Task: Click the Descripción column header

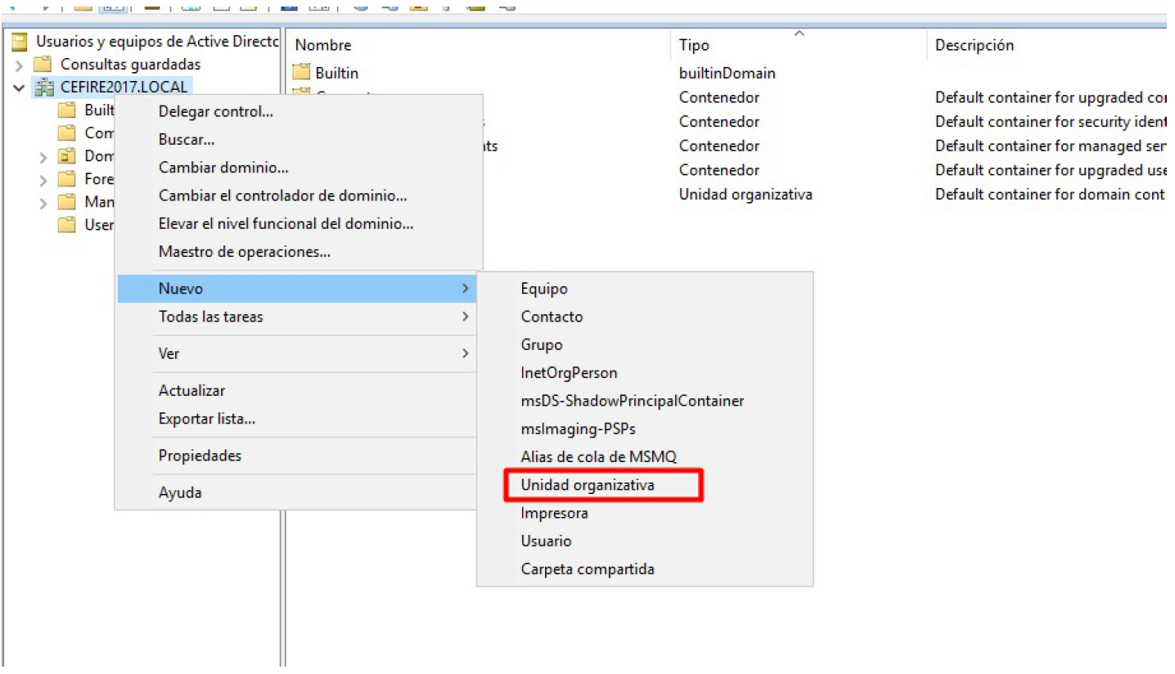Action: (x=974, y=46)
